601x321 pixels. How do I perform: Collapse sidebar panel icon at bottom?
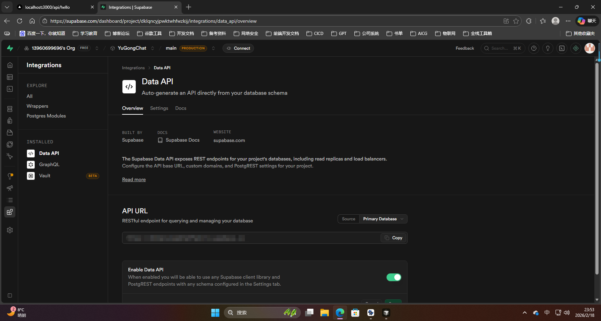pos(10,295)
